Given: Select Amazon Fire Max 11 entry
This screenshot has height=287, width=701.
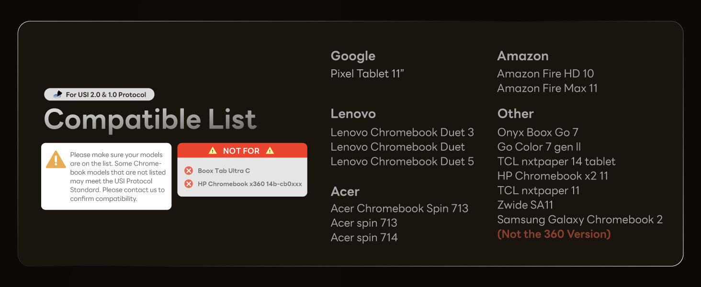Looking at the screenshot, I should tap(547, 88).
